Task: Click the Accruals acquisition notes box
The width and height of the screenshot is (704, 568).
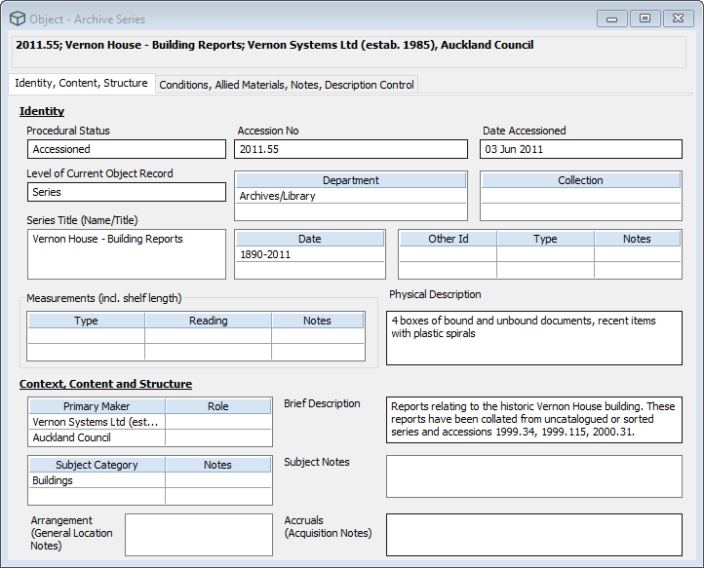Action: [534, 535]
